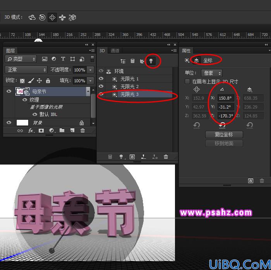Image resolution: width=271 pixels, height=270 pixels.
Task: Toggle visibility of 无限光 1
Action: coord(101,78)
